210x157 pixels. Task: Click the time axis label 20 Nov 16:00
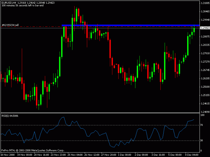[x=42, y=155]
